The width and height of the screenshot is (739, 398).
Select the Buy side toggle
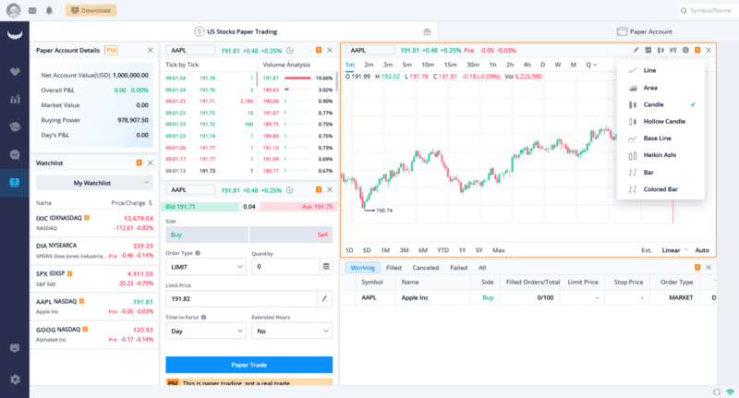tap(207, 235)
